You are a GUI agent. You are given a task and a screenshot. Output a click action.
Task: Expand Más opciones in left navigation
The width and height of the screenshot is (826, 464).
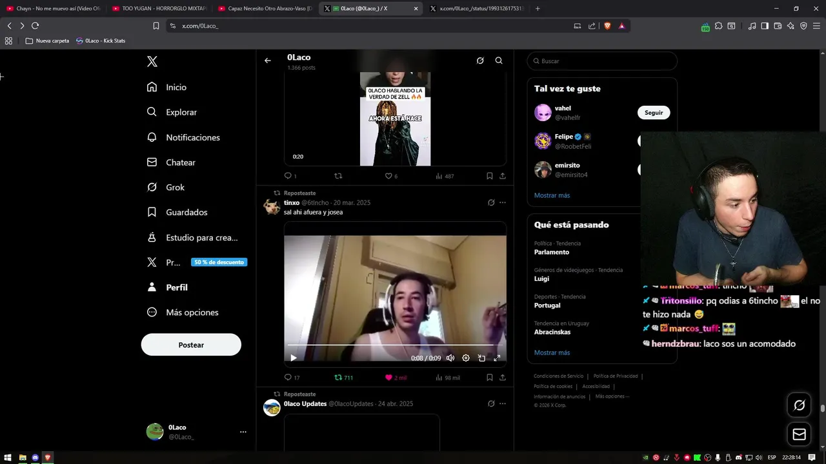[x=183, y=313]
